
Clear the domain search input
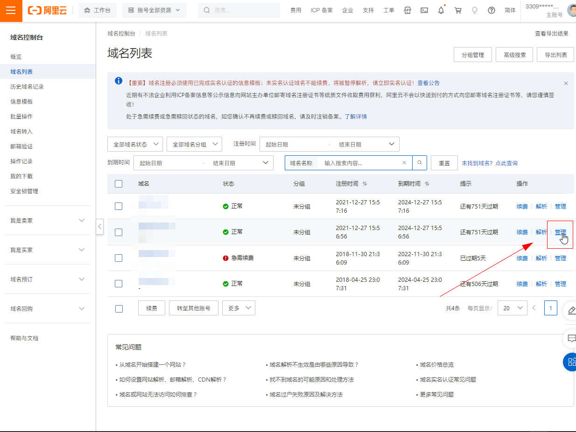404,163
